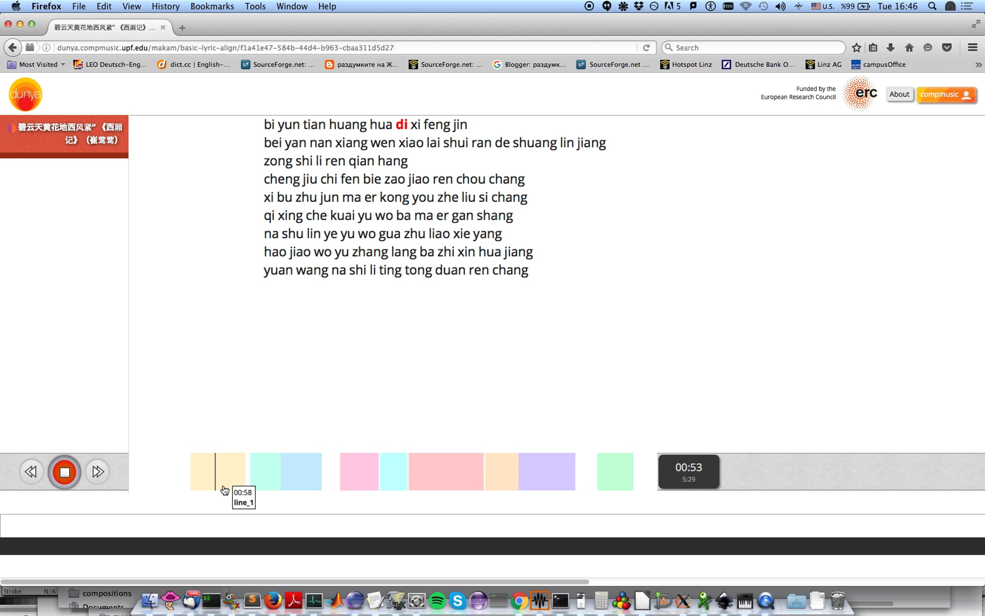Open the Bookmarks menu
Image resolution: width=985 pixels, height=616 pixels.
click(212, 6)
